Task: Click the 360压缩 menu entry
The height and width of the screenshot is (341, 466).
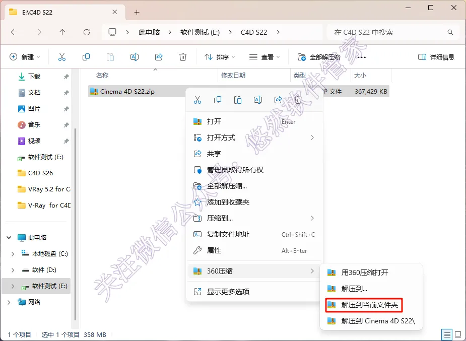Action: [x=254, y=271]
